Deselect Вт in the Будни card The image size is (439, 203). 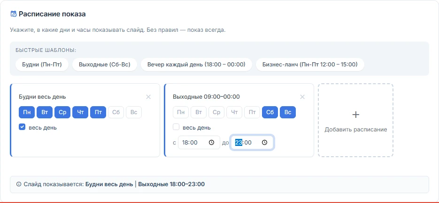click(45, 112)
